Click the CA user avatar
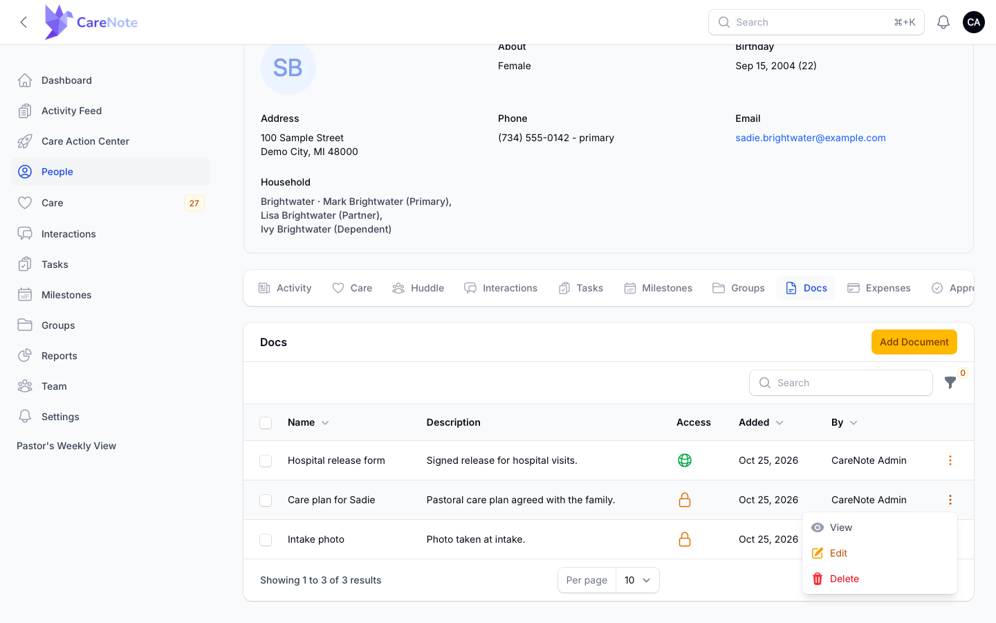Image resolution: width=996 pixels, height=623 pixels. click(974, 22)
